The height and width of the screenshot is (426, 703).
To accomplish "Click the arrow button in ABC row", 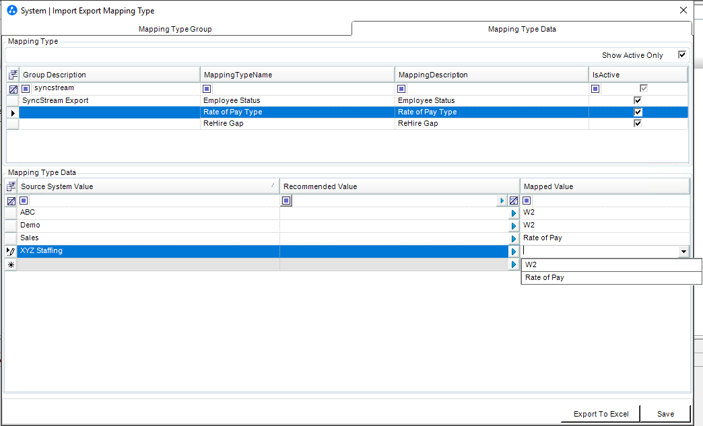I will pos(514,213).
